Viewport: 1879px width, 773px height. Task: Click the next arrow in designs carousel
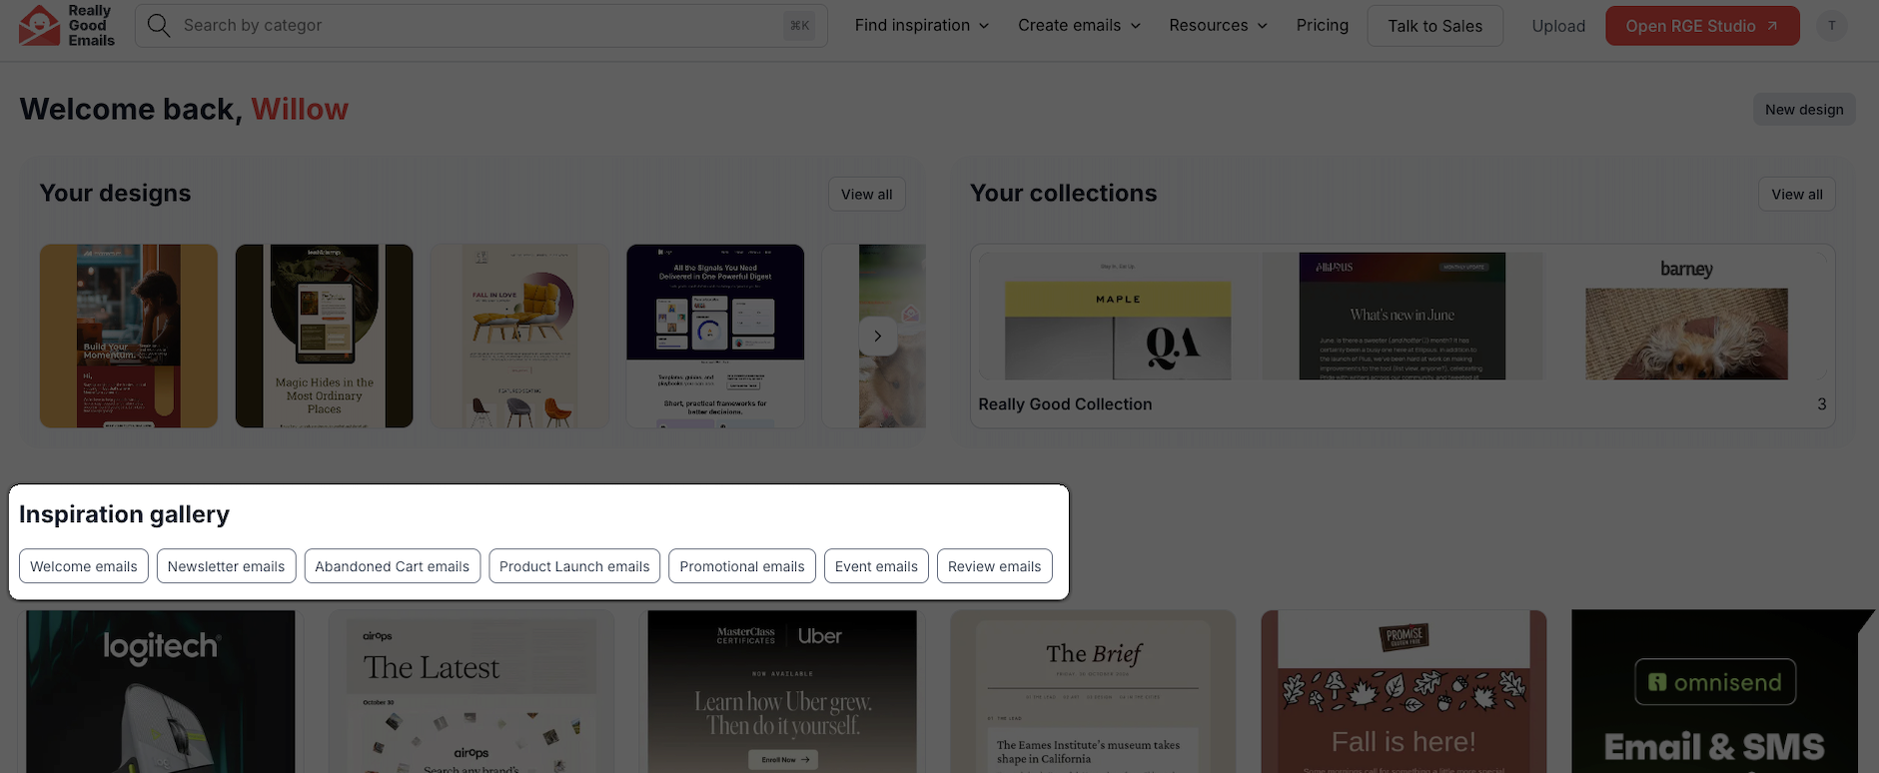[877, 336]
